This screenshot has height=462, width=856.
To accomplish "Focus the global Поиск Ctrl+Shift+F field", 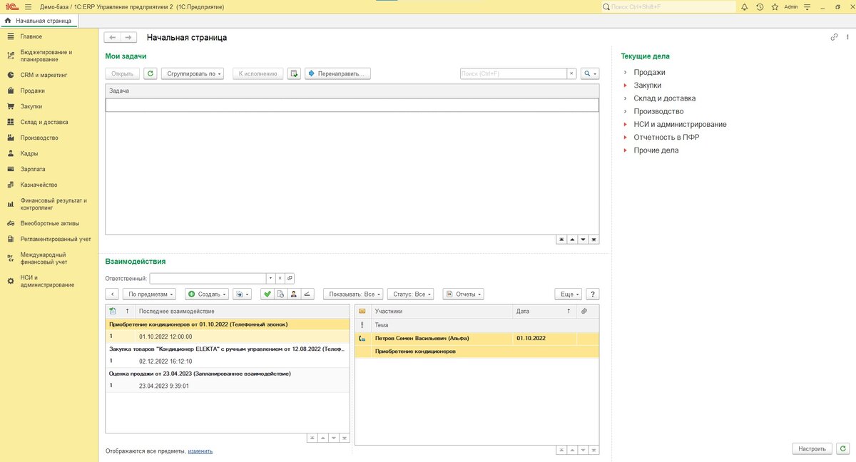I will point(669,6).
